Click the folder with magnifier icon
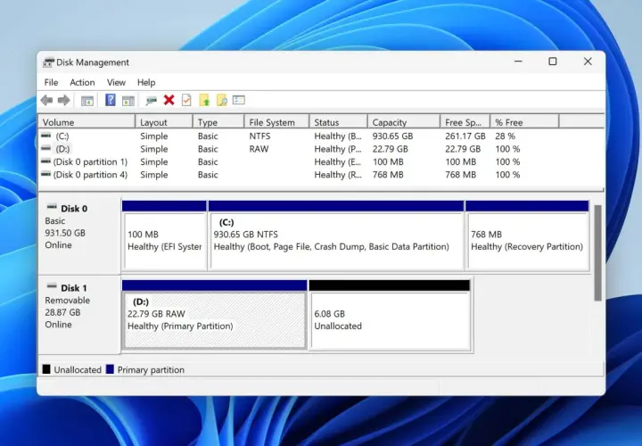Viewport: 642px width, 446px height. coord(221,100)
